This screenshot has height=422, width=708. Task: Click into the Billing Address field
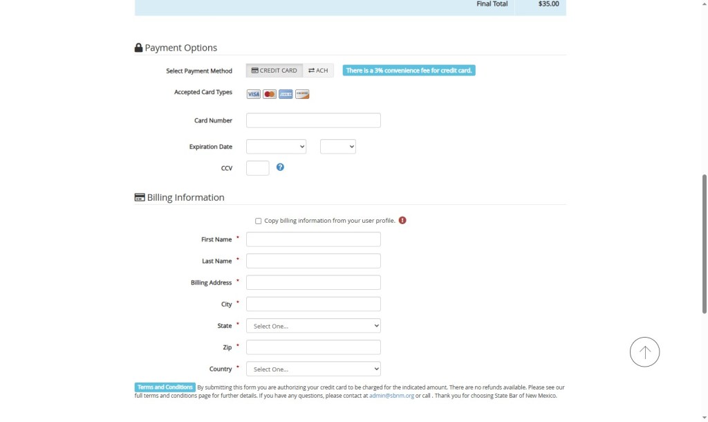click(313, 283)
